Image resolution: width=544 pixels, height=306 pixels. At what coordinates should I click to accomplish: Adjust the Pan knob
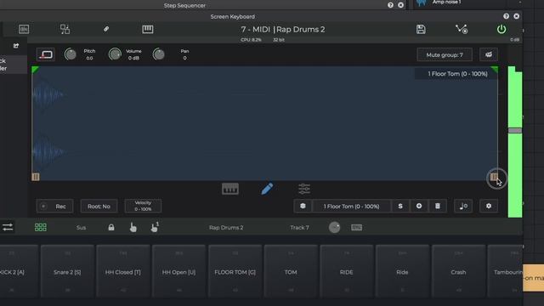(x=159, y=54)
